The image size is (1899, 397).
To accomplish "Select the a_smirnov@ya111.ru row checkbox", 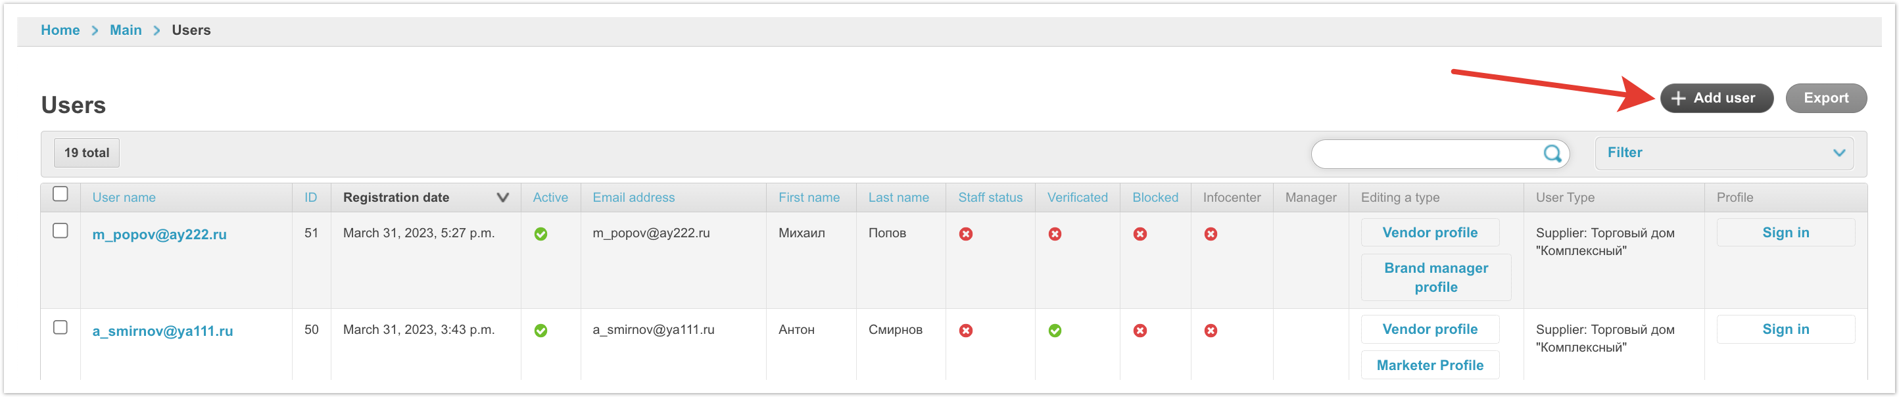I will tap(60, 328).
